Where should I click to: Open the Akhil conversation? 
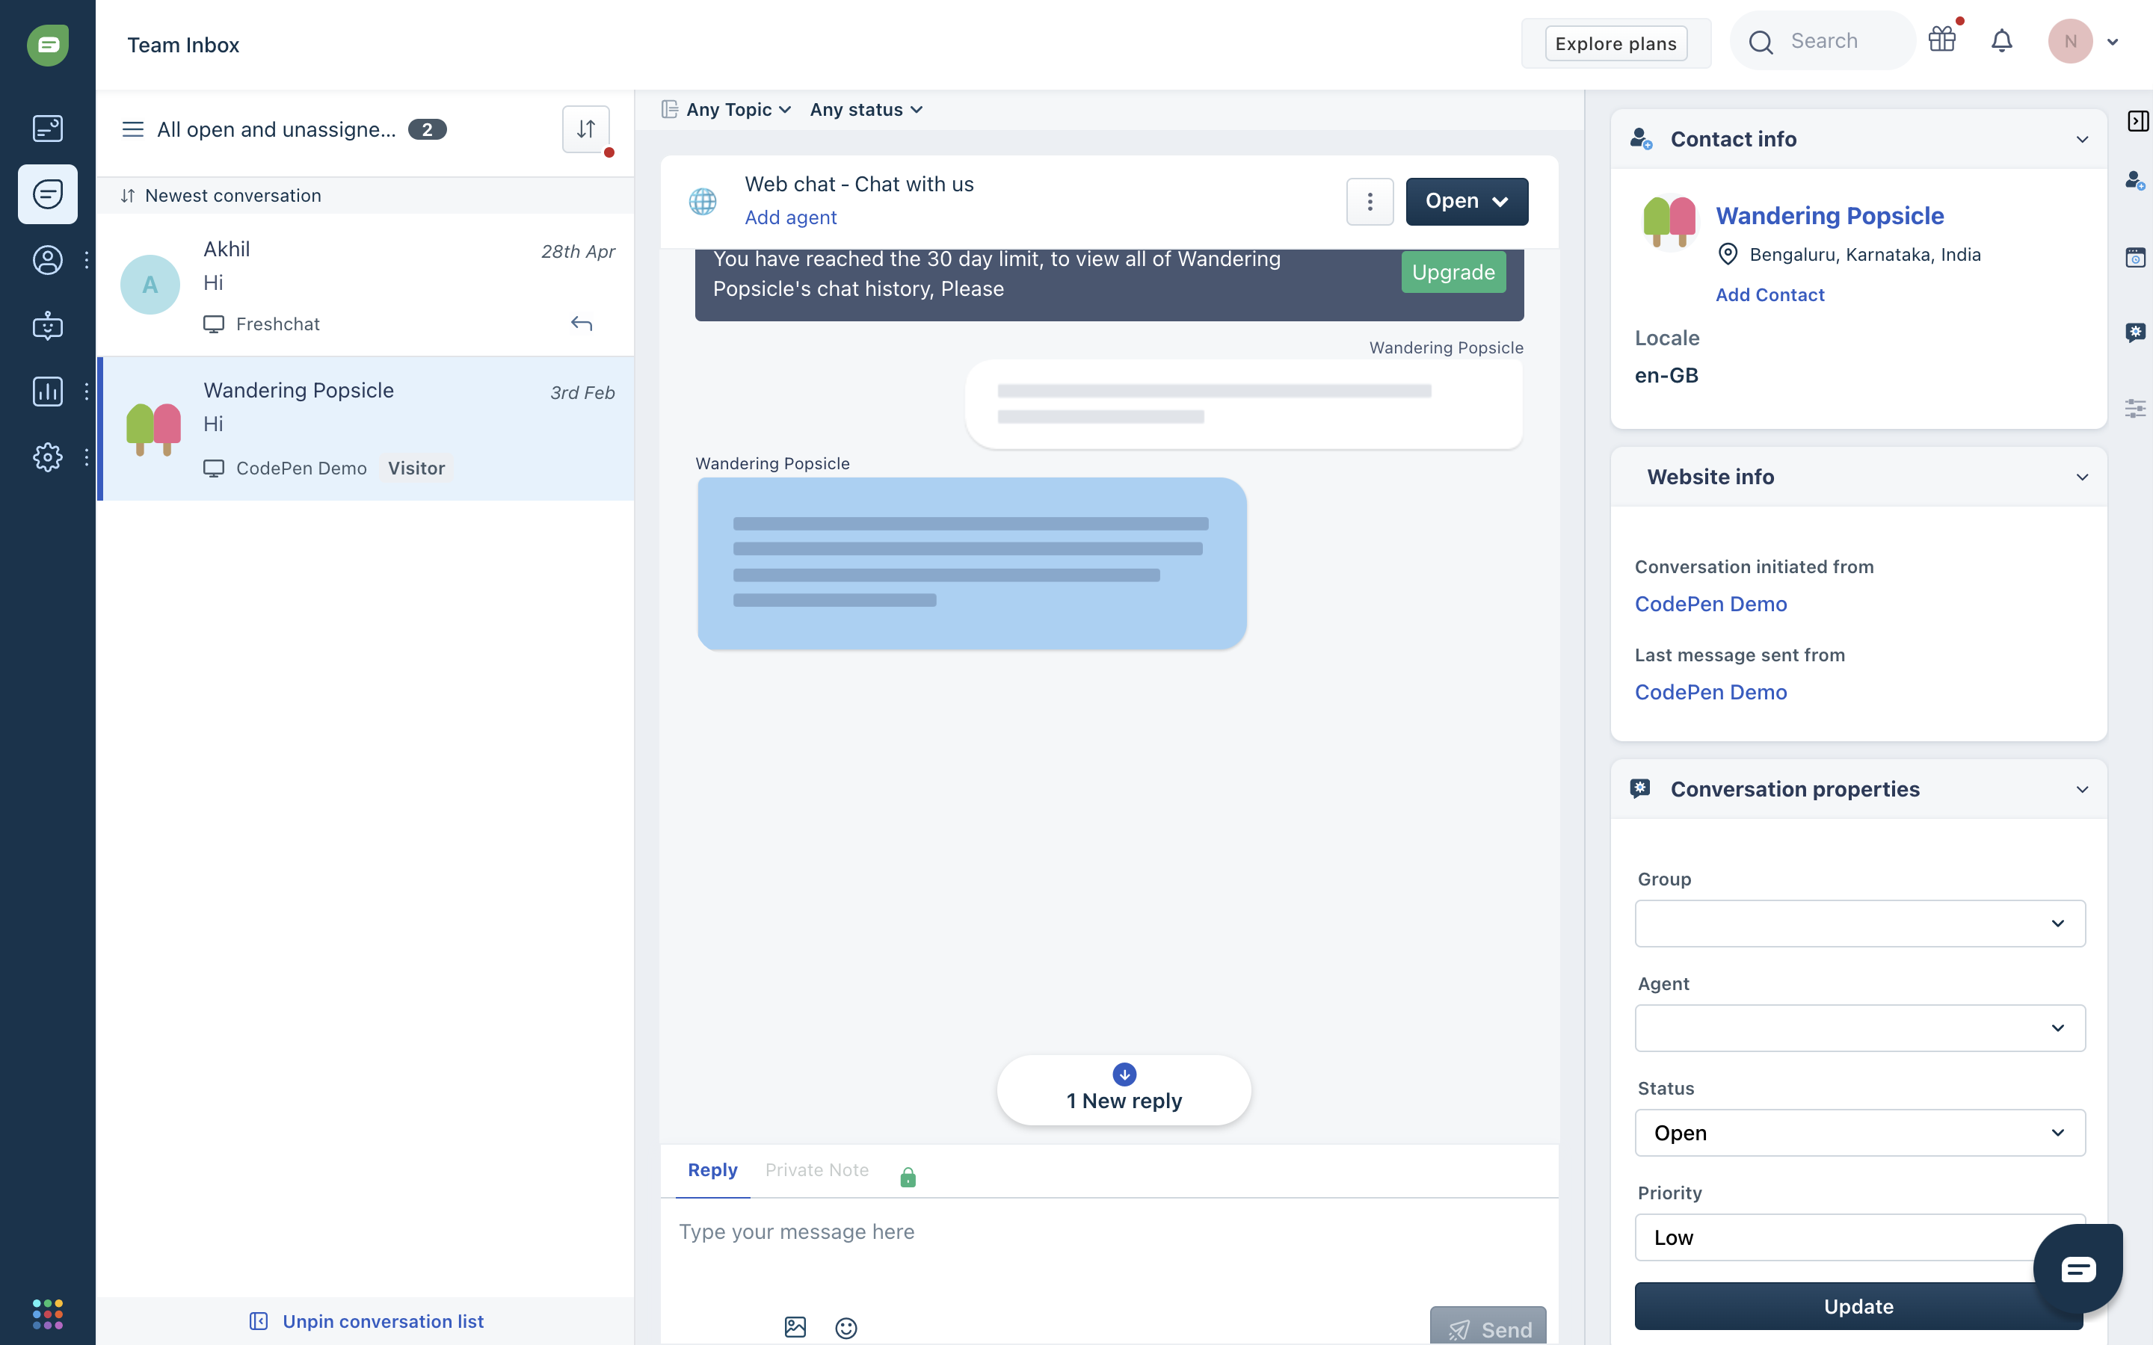tap(366, 285)
